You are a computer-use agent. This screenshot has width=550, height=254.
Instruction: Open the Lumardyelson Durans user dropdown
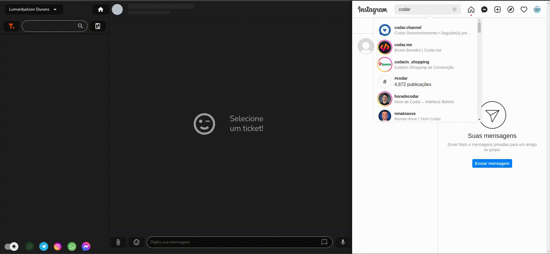pos(34,9)
